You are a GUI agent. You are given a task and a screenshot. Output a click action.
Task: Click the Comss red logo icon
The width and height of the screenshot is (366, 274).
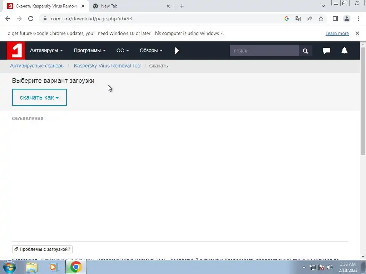pyautogui.click(x=16, y=51)
